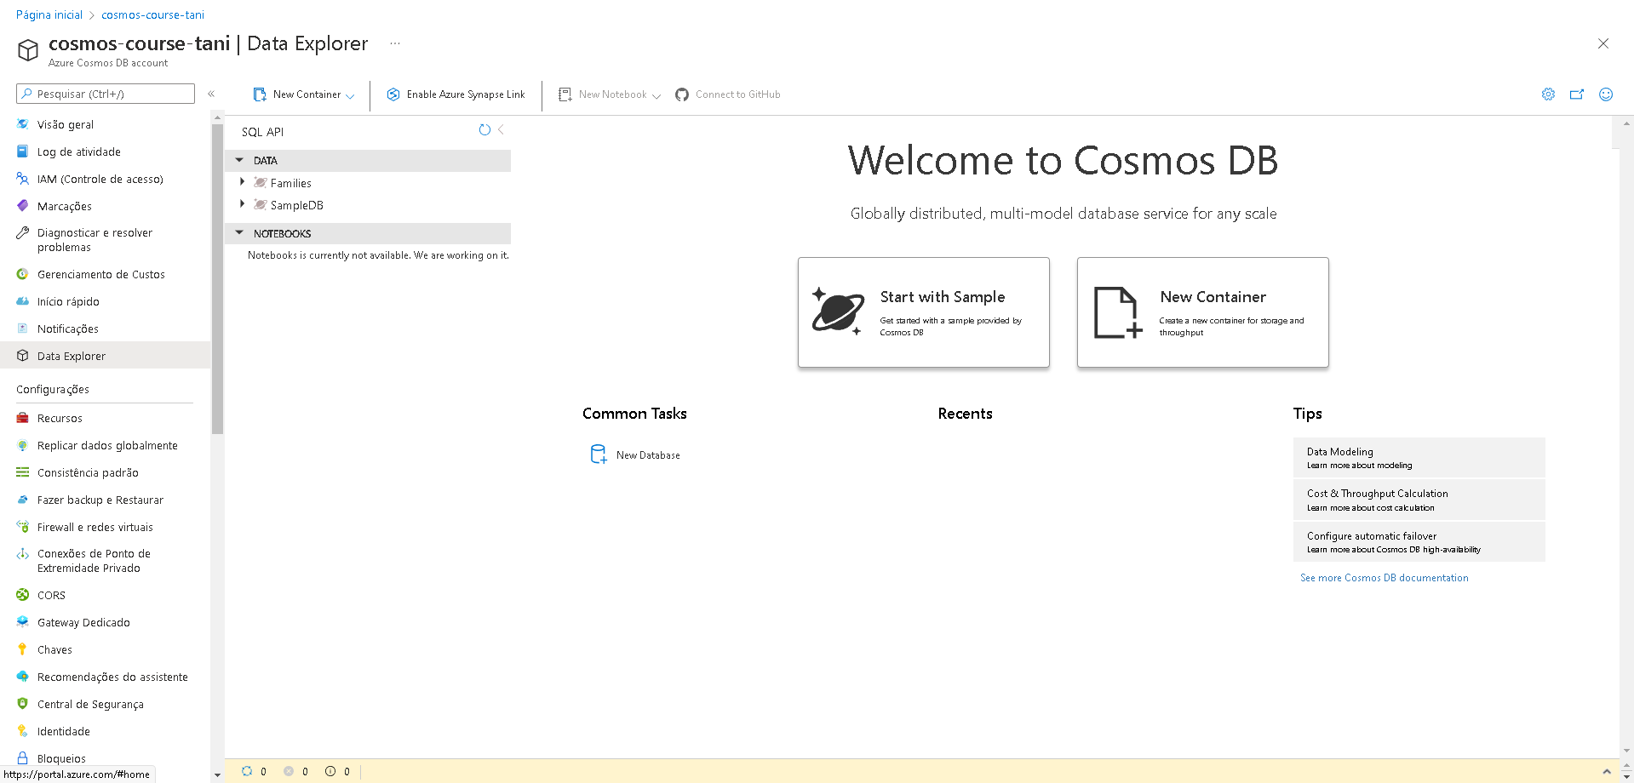The height and width of the screenshot is (783, 1634).
Task: Open the New Container dropdown arrow
Action: tap(350, 95)
